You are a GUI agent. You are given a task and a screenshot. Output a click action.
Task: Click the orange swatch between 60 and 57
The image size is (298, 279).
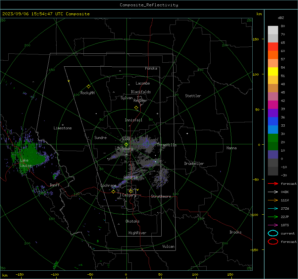pyautogui.click(x=273, y=55)
